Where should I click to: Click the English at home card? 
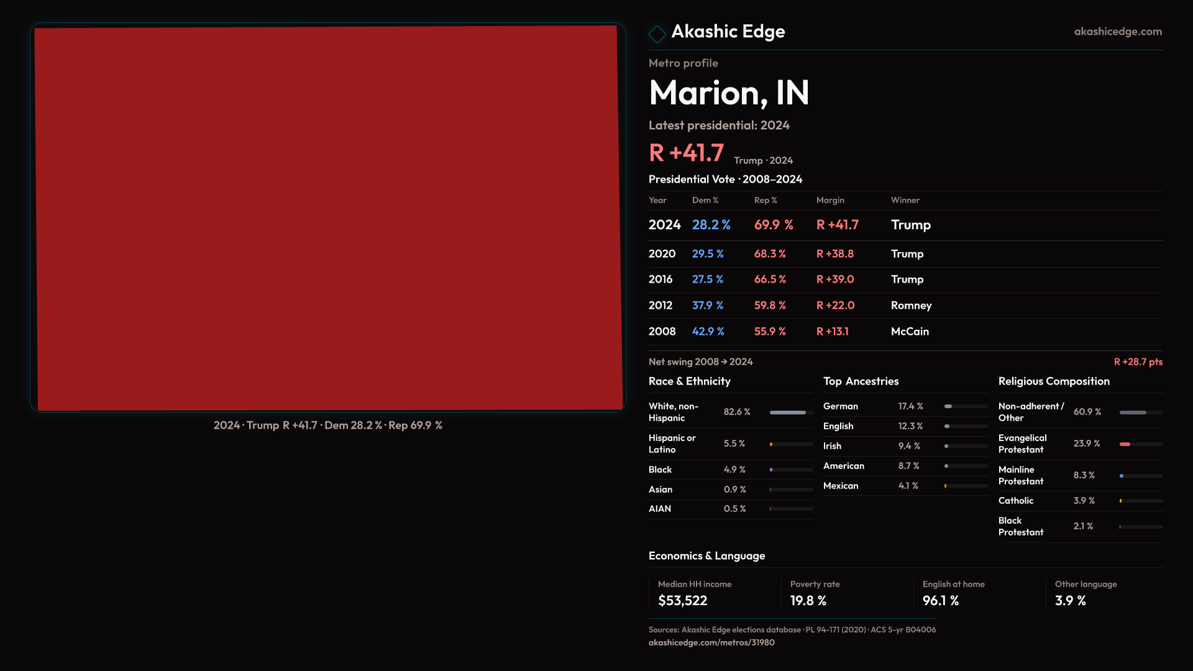979,593
